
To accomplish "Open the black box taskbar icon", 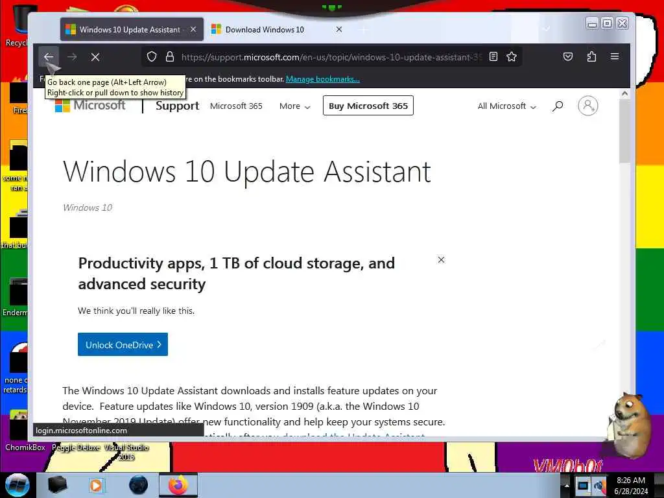I will coord(57,485).
